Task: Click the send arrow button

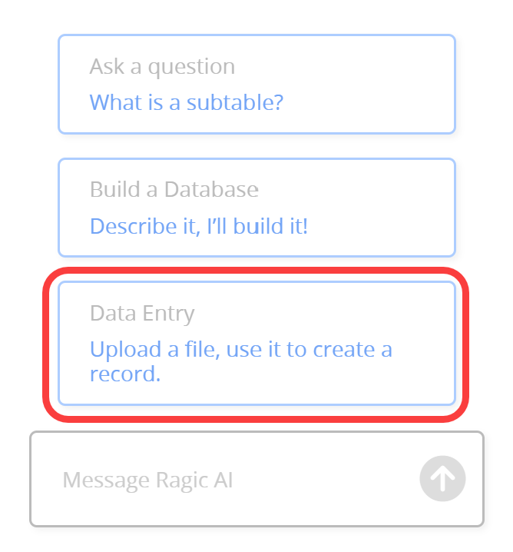Action: (x=442, y=479)
